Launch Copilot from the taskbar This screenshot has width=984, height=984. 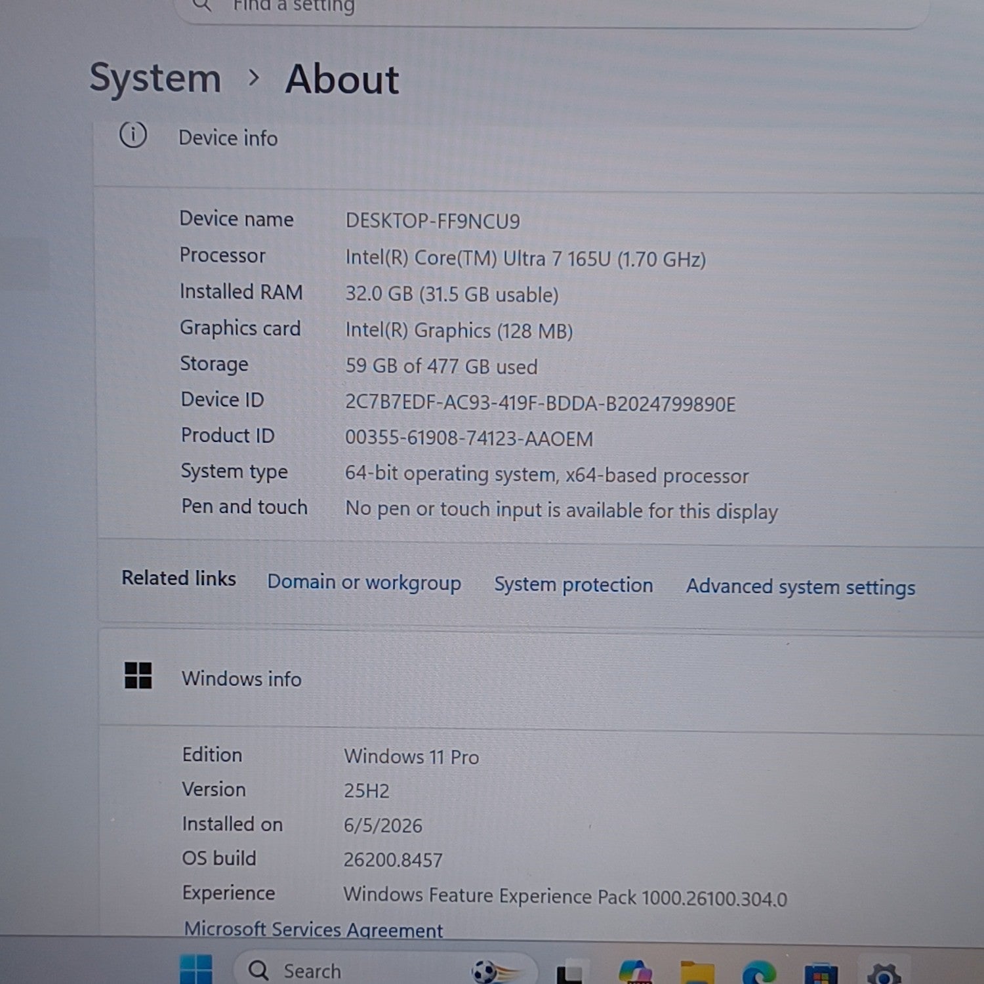click(634, 972)
